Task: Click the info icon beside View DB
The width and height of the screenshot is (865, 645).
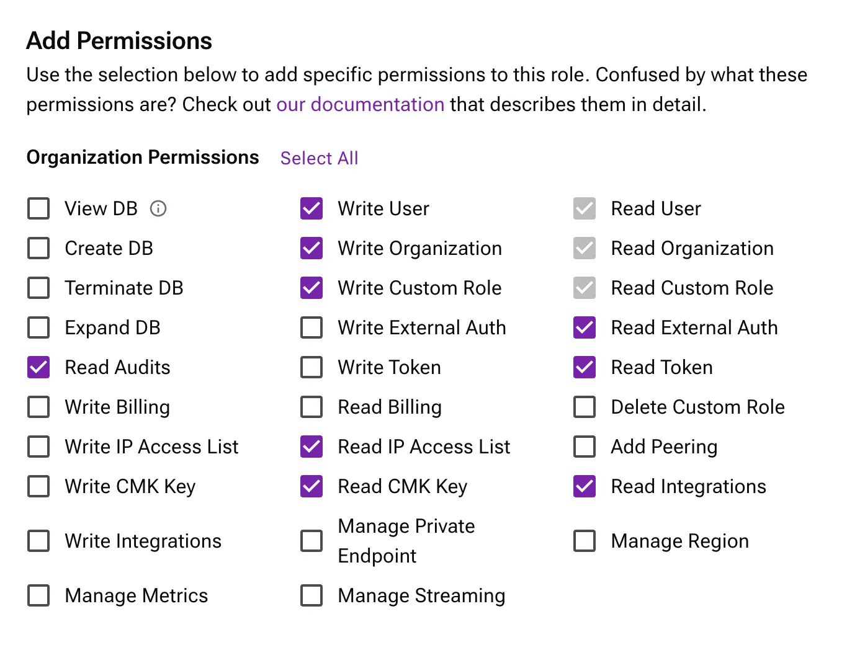Action: coord(158,208)
